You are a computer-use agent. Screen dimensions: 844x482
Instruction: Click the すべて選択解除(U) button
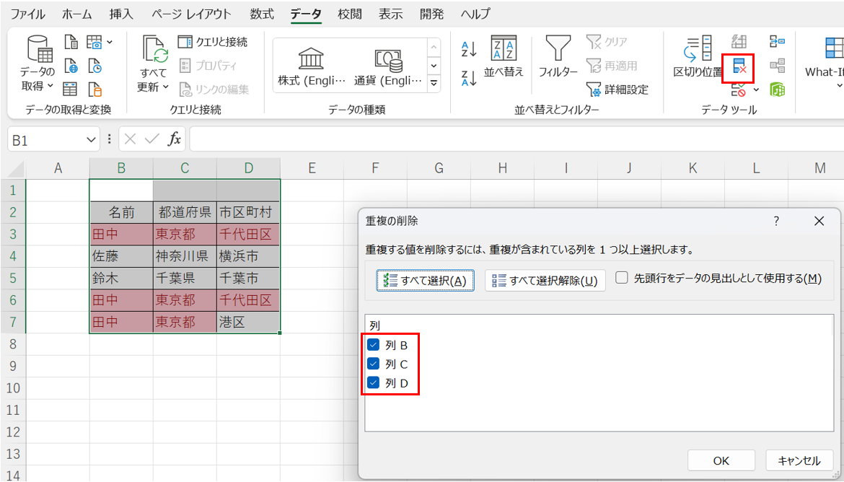pos(545,281)
